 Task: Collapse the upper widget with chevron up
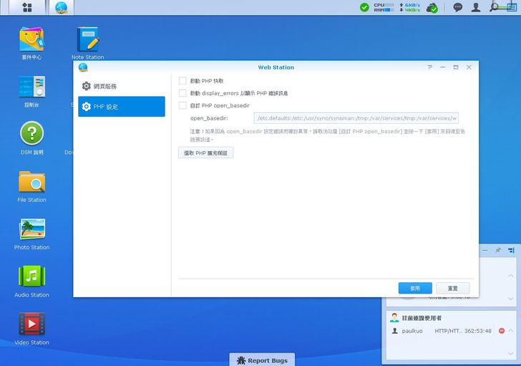pos(511,276)
